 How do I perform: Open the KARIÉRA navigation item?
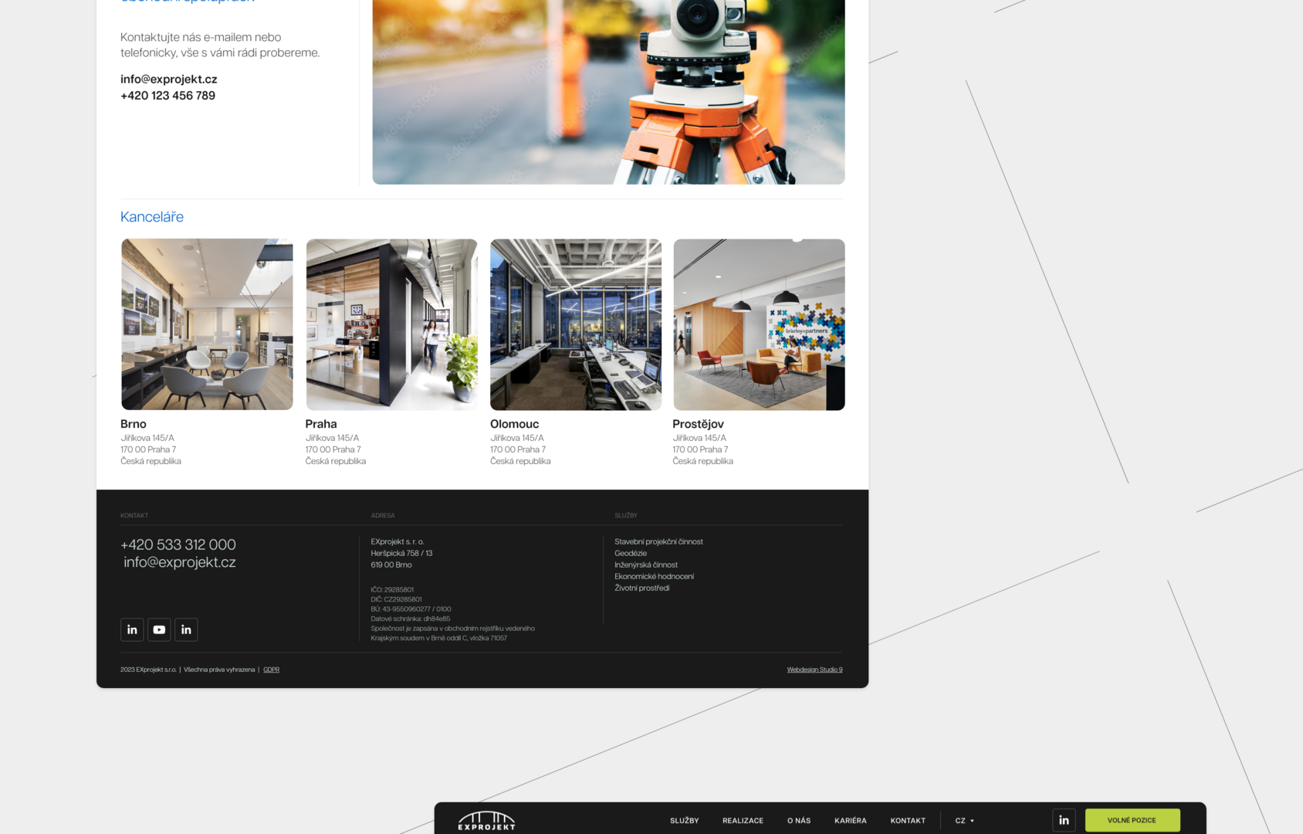pyautogui.click(x=850, y=821)
